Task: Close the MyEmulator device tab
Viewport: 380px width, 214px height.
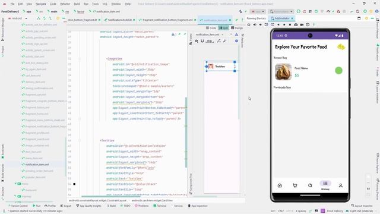Action: pyautogui.click(x=292, y=18)
